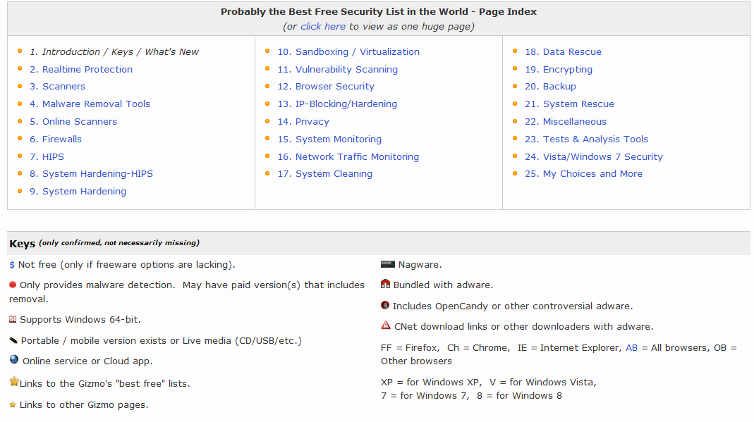
Task: Click the online service globe icon
Action: tap(14, 360)
